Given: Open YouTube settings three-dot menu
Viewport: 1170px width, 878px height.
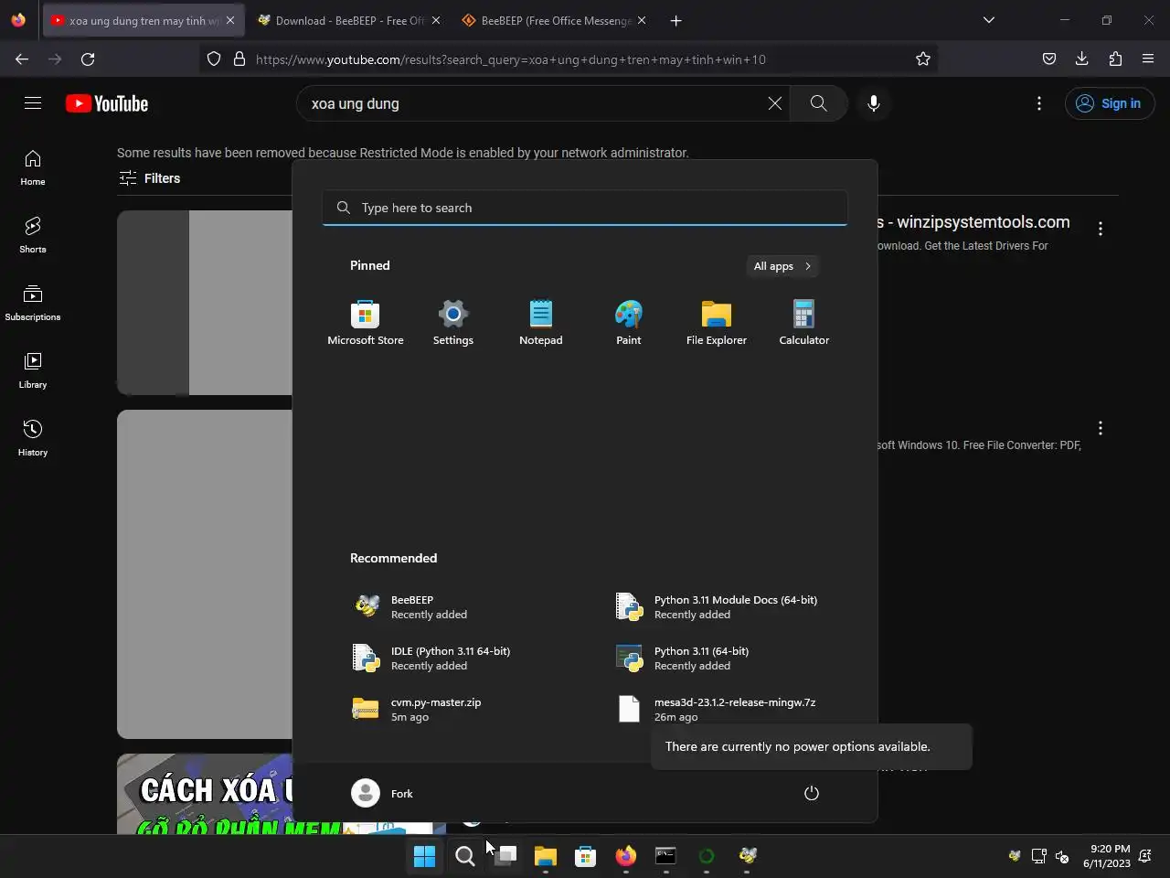Looking at the screenshot, I should pyautogui.click(x=1039, y=103).
